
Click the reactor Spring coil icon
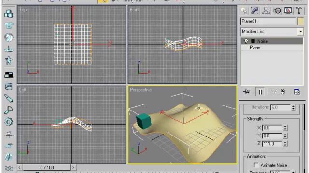tap(9, 86)
